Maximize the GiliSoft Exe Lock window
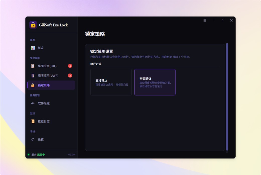The image size is (261, 175). pyautogui.click(x=223, y=20)
